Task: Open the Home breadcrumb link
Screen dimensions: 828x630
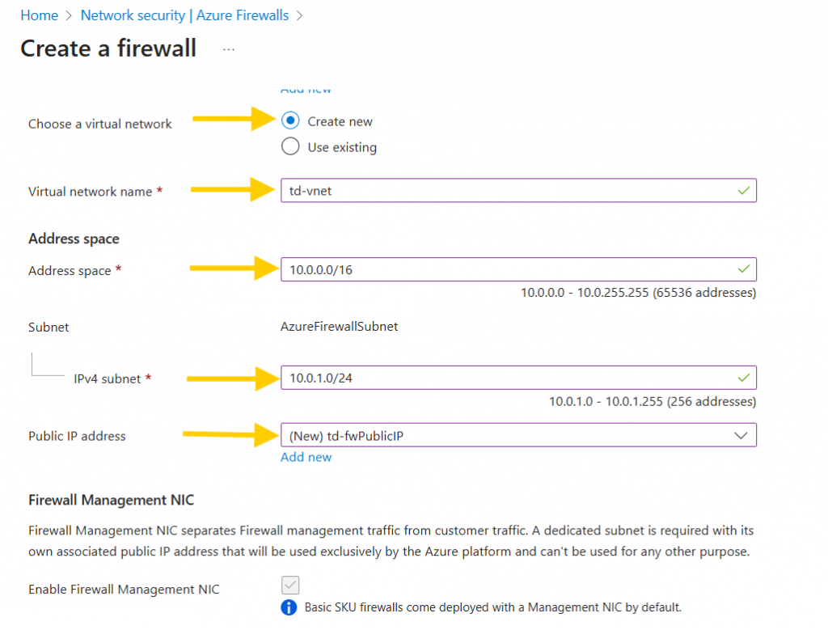Action: 39,15
